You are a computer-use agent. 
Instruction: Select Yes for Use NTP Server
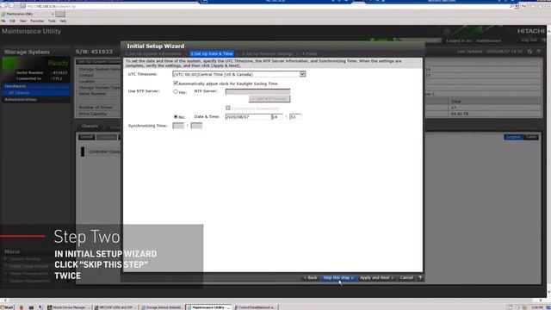[176, 92]
